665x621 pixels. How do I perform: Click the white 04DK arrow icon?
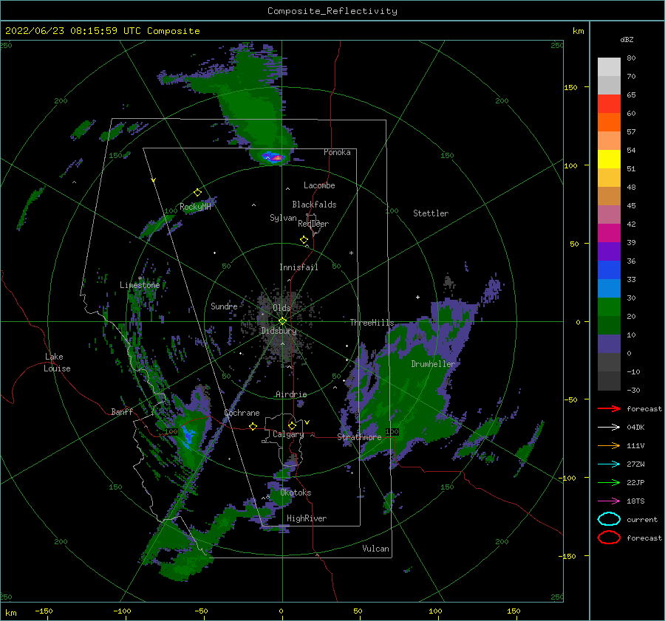[x=609, y=428]
